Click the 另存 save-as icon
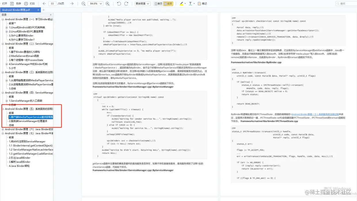The image size is (357, 201). click(x=12, y=4)
